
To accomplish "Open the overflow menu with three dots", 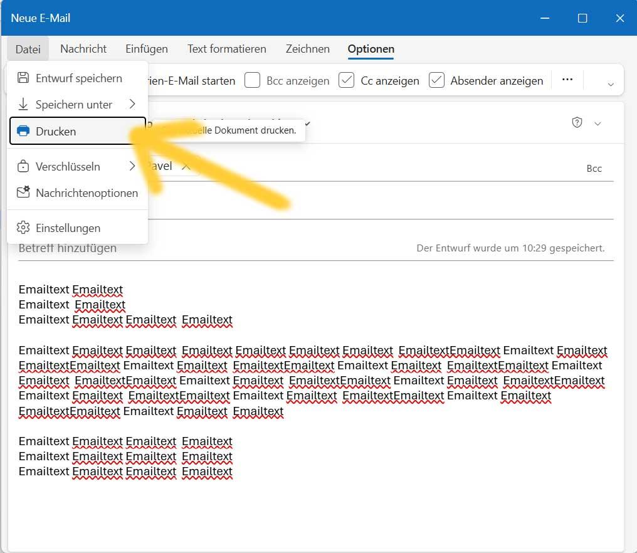I will (567, 80).
